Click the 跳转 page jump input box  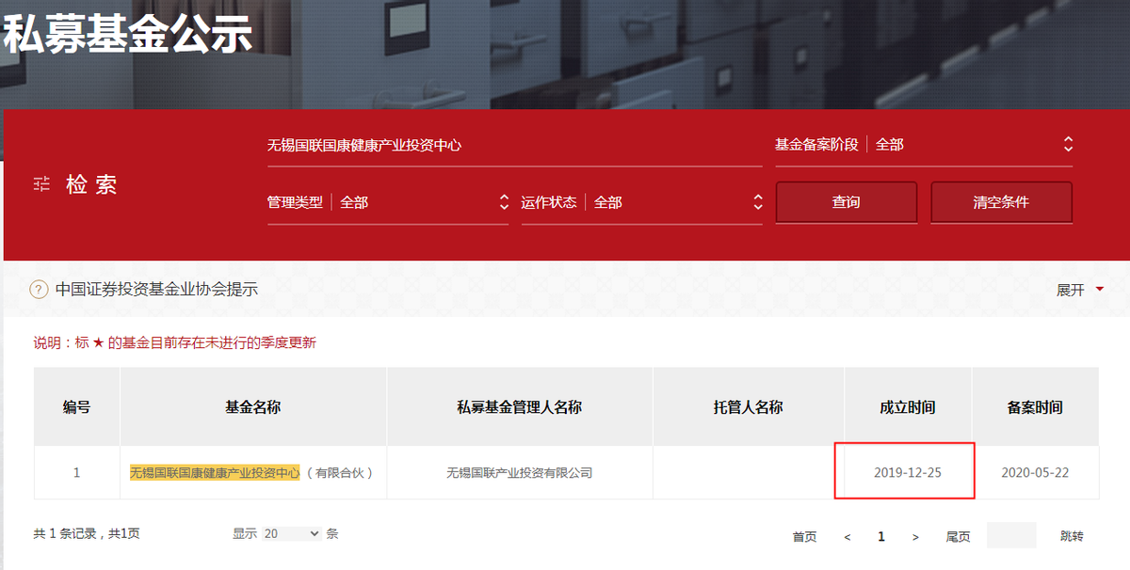(x=1011, y=533)
